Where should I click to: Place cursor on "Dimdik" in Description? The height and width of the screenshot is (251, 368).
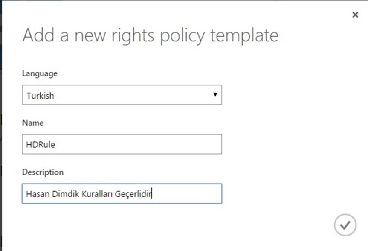click(x=66, y=194)
